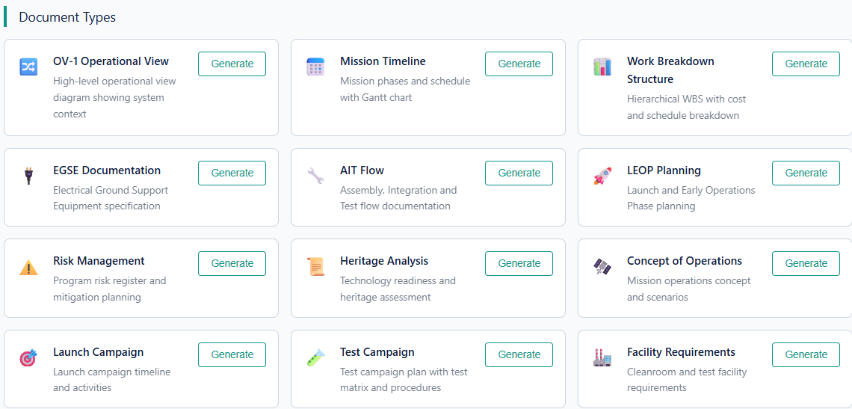Click the Launch Campaign target icon
This screenshot has height=409, width=852.
[x=28, y=358]
